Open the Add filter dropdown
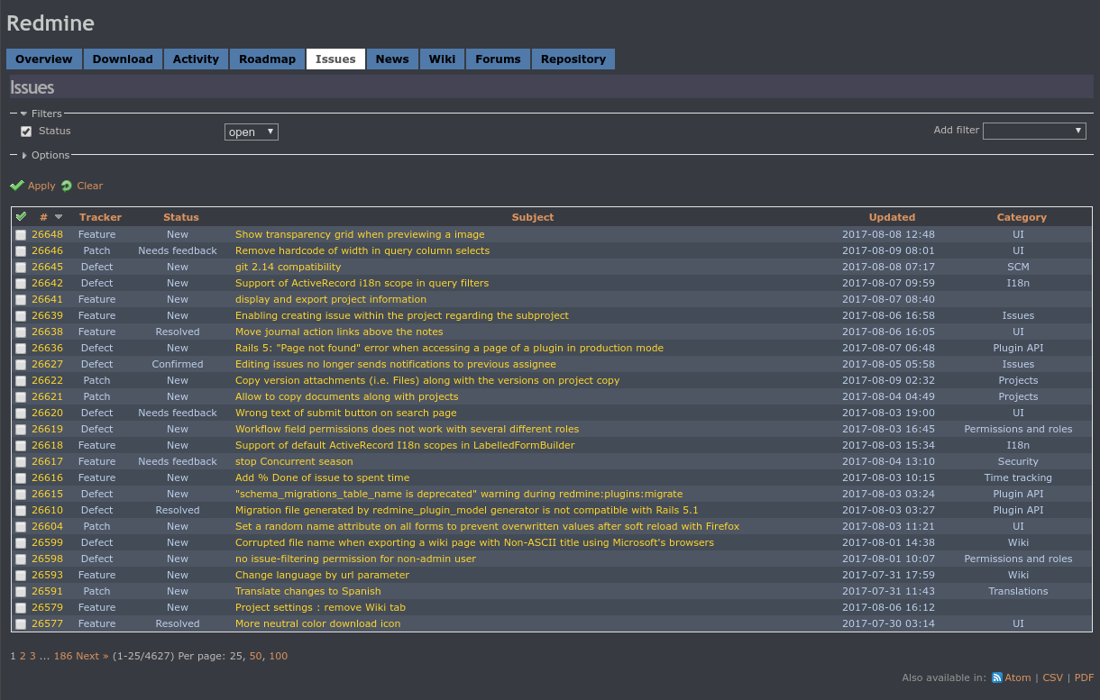1100x700 pixels. [1034, 130]
